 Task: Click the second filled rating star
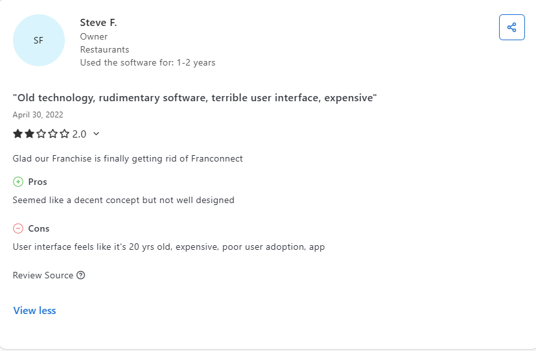pos(29,134)
